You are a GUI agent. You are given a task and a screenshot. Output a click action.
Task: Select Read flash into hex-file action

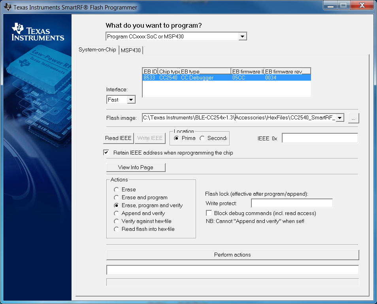[117, 229]
